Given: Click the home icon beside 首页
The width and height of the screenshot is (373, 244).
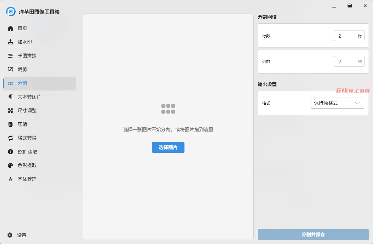Looking at the screenshot, I should click(x=11, y=28).
